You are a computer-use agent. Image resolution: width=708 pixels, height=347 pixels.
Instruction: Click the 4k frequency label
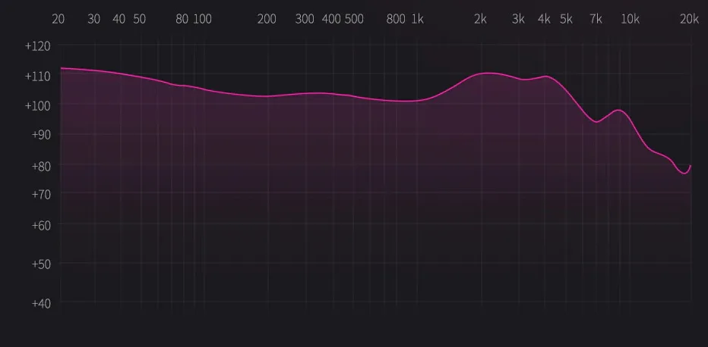544,19
